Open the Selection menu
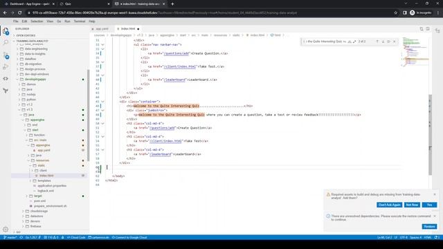 coord(37,21)
